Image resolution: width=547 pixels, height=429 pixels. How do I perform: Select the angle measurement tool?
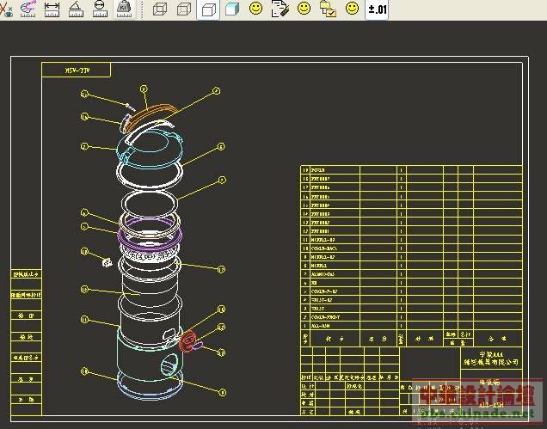pos(76,9)
